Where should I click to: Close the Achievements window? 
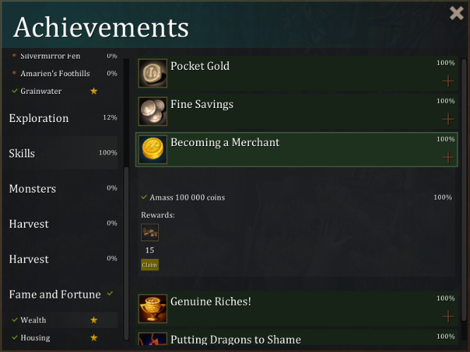coord(457,13)
